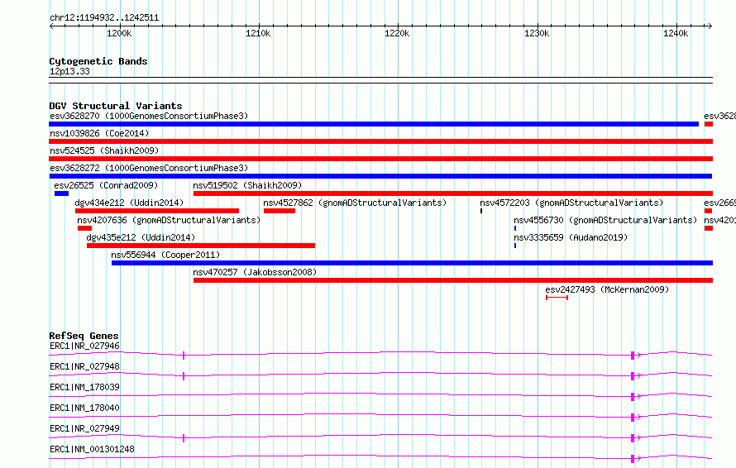Click the dgv435e212 (Uddin2014) label
The width and height of the screenshot is (736, 468).
click(x=141, y=237)
